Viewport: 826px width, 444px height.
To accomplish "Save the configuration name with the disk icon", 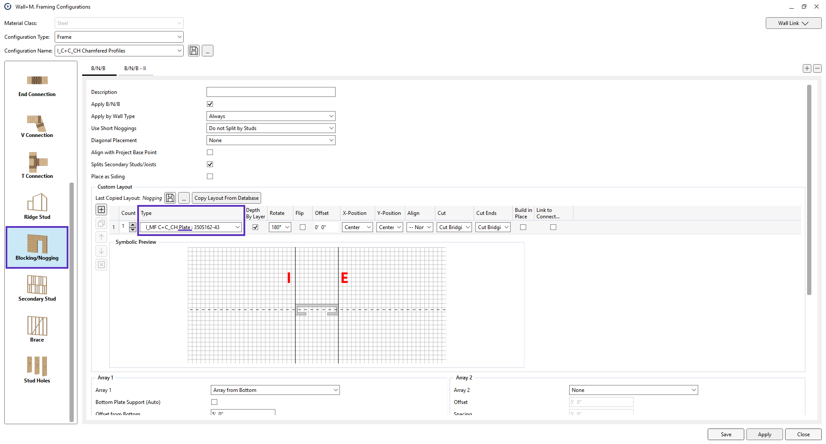I will (x=194, y=51).
